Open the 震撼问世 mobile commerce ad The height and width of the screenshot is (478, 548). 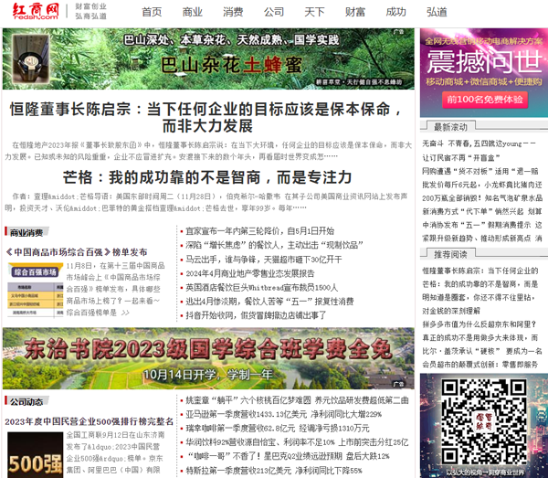(484, 73)
